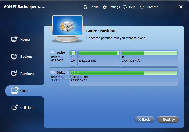Select the system reserved *: S partition
The width and height of the screenshot is (189, 132).
(x=73, y=58)
